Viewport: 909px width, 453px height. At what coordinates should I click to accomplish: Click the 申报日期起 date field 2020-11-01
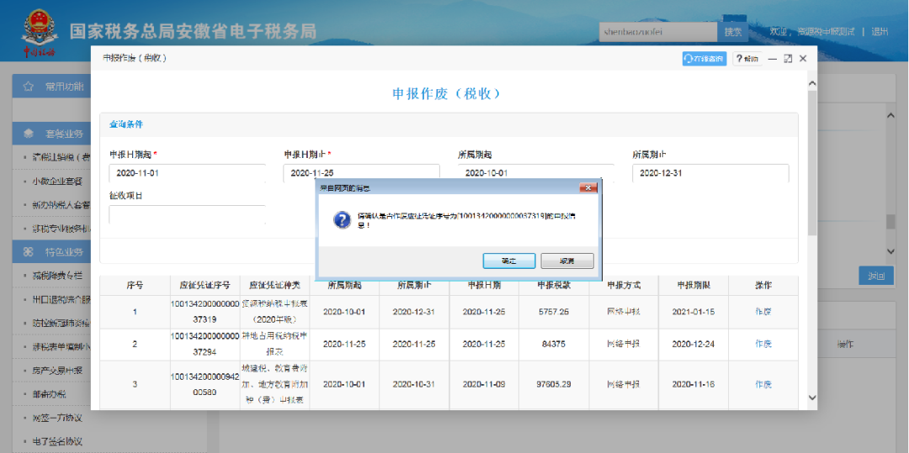coord(187,173)
